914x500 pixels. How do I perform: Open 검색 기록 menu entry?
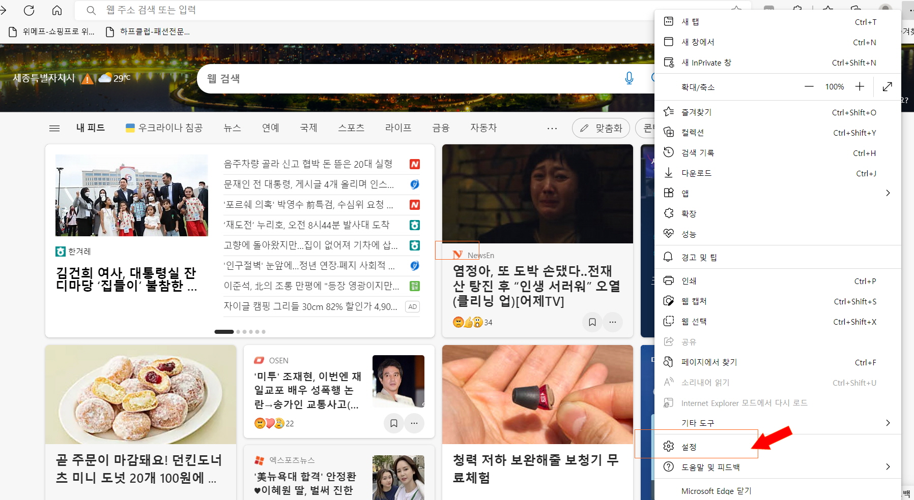pos(778,153)
